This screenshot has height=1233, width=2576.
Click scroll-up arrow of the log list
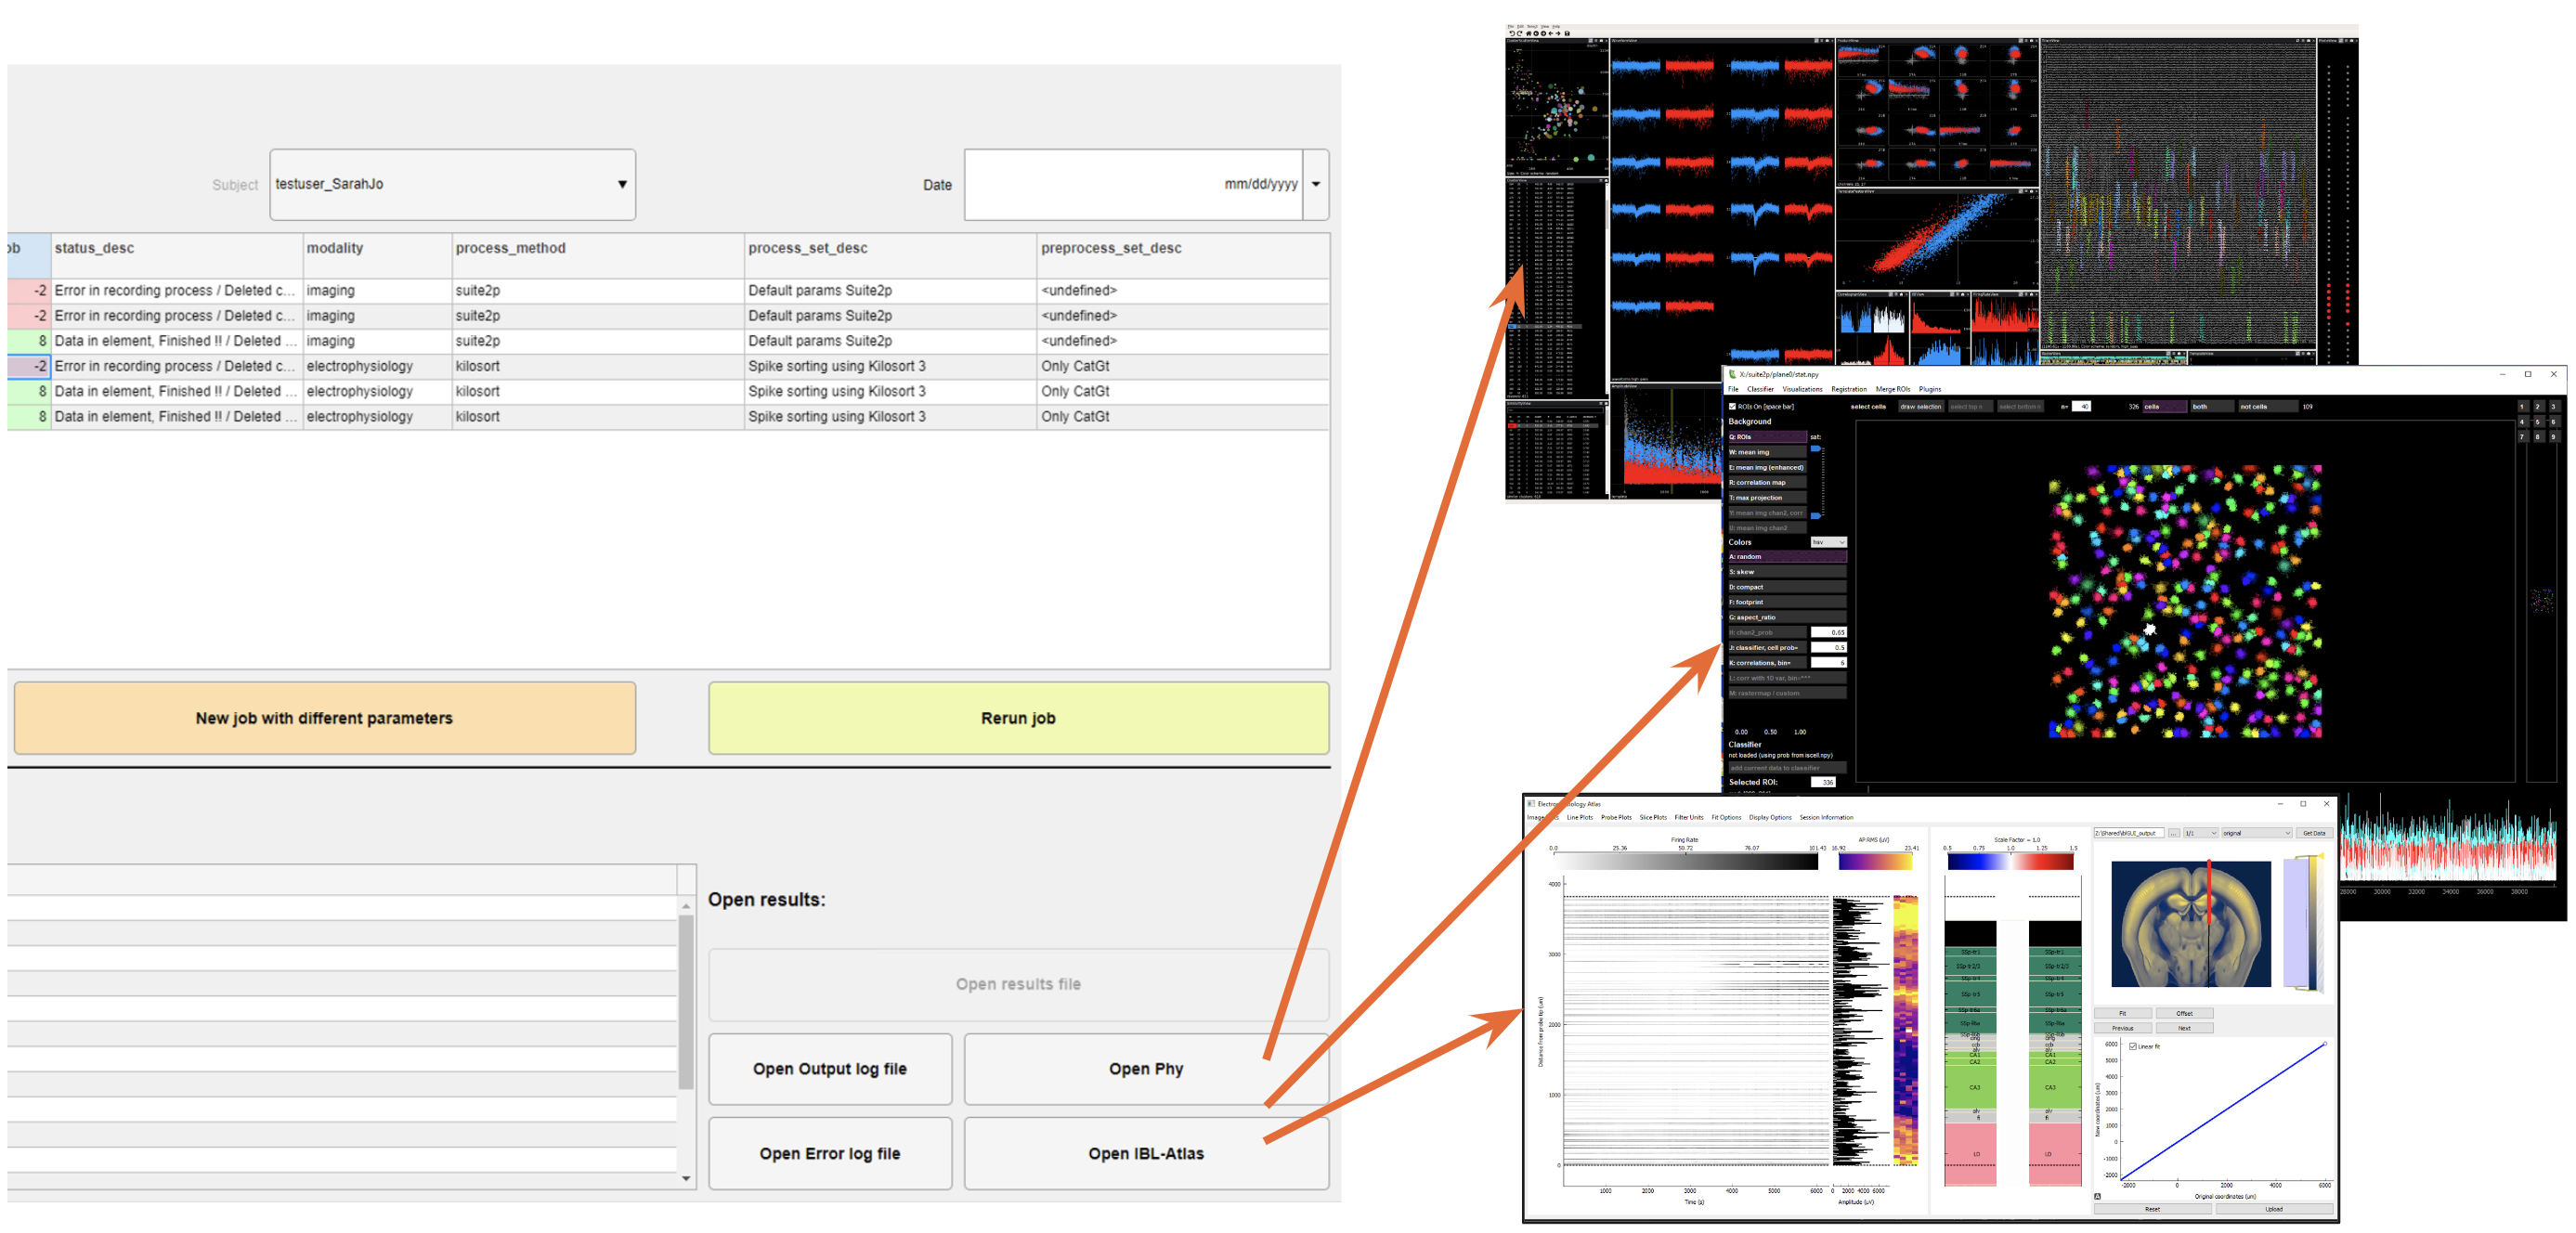pos(686,906)
